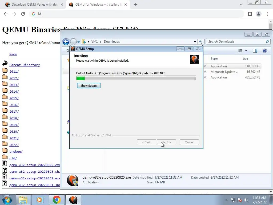
Task: Open Windows Explorer from the taskbar
Action: click(23, 200)
